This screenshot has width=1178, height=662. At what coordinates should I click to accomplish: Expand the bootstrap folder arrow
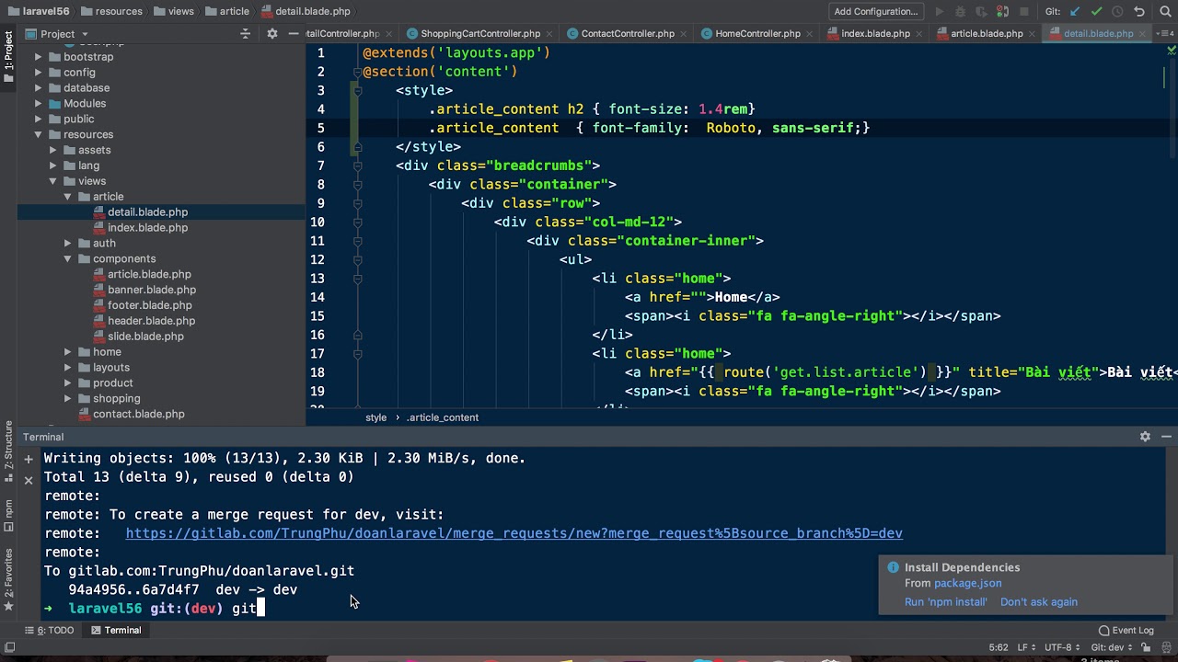(39, 57)
